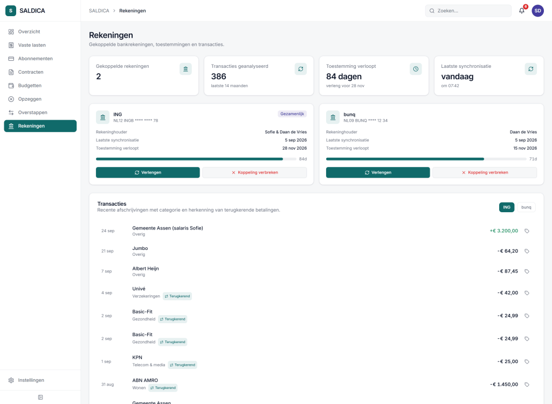The width and height of the screenshot is (552, 404).
Task: Click the Gezamenlijk badge on ING
Action: point(292,114)
